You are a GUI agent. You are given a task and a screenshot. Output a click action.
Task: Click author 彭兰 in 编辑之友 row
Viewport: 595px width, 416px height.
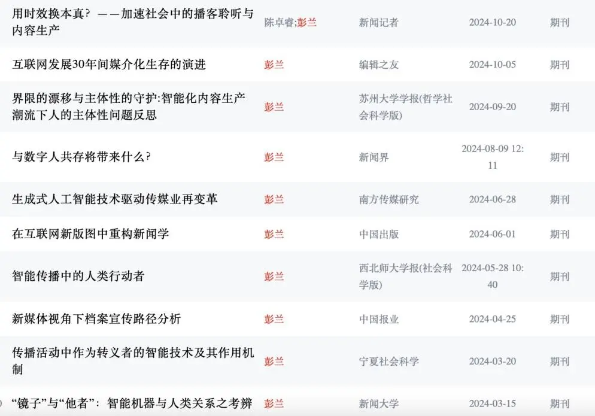[274, 65]
